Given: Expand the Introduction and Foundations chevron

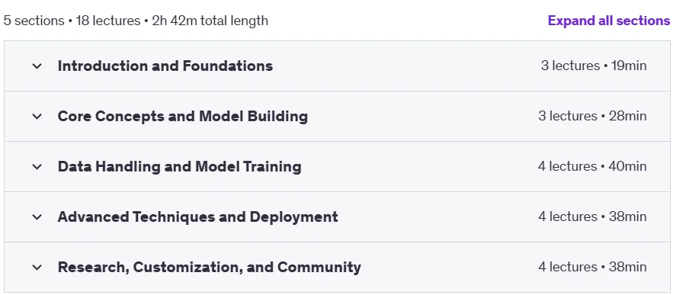Looking at the screenshot, I should [37, 66].
